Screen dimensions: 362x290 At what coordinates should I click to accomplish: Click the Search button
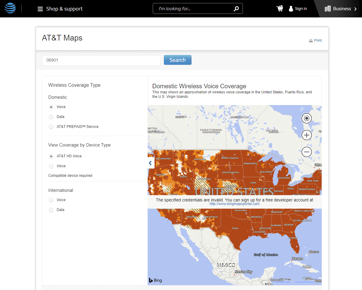coord(177,60)
